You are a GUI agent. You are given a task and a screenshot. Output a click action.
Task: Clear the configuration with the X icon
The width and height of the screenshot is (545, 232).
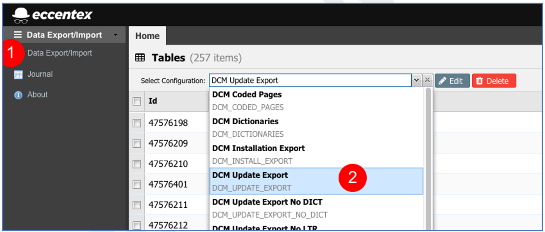(x=427, y=80)
